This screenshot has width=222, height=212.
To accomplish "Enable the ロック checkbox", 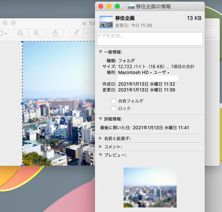I will click(x=114, y=108).
